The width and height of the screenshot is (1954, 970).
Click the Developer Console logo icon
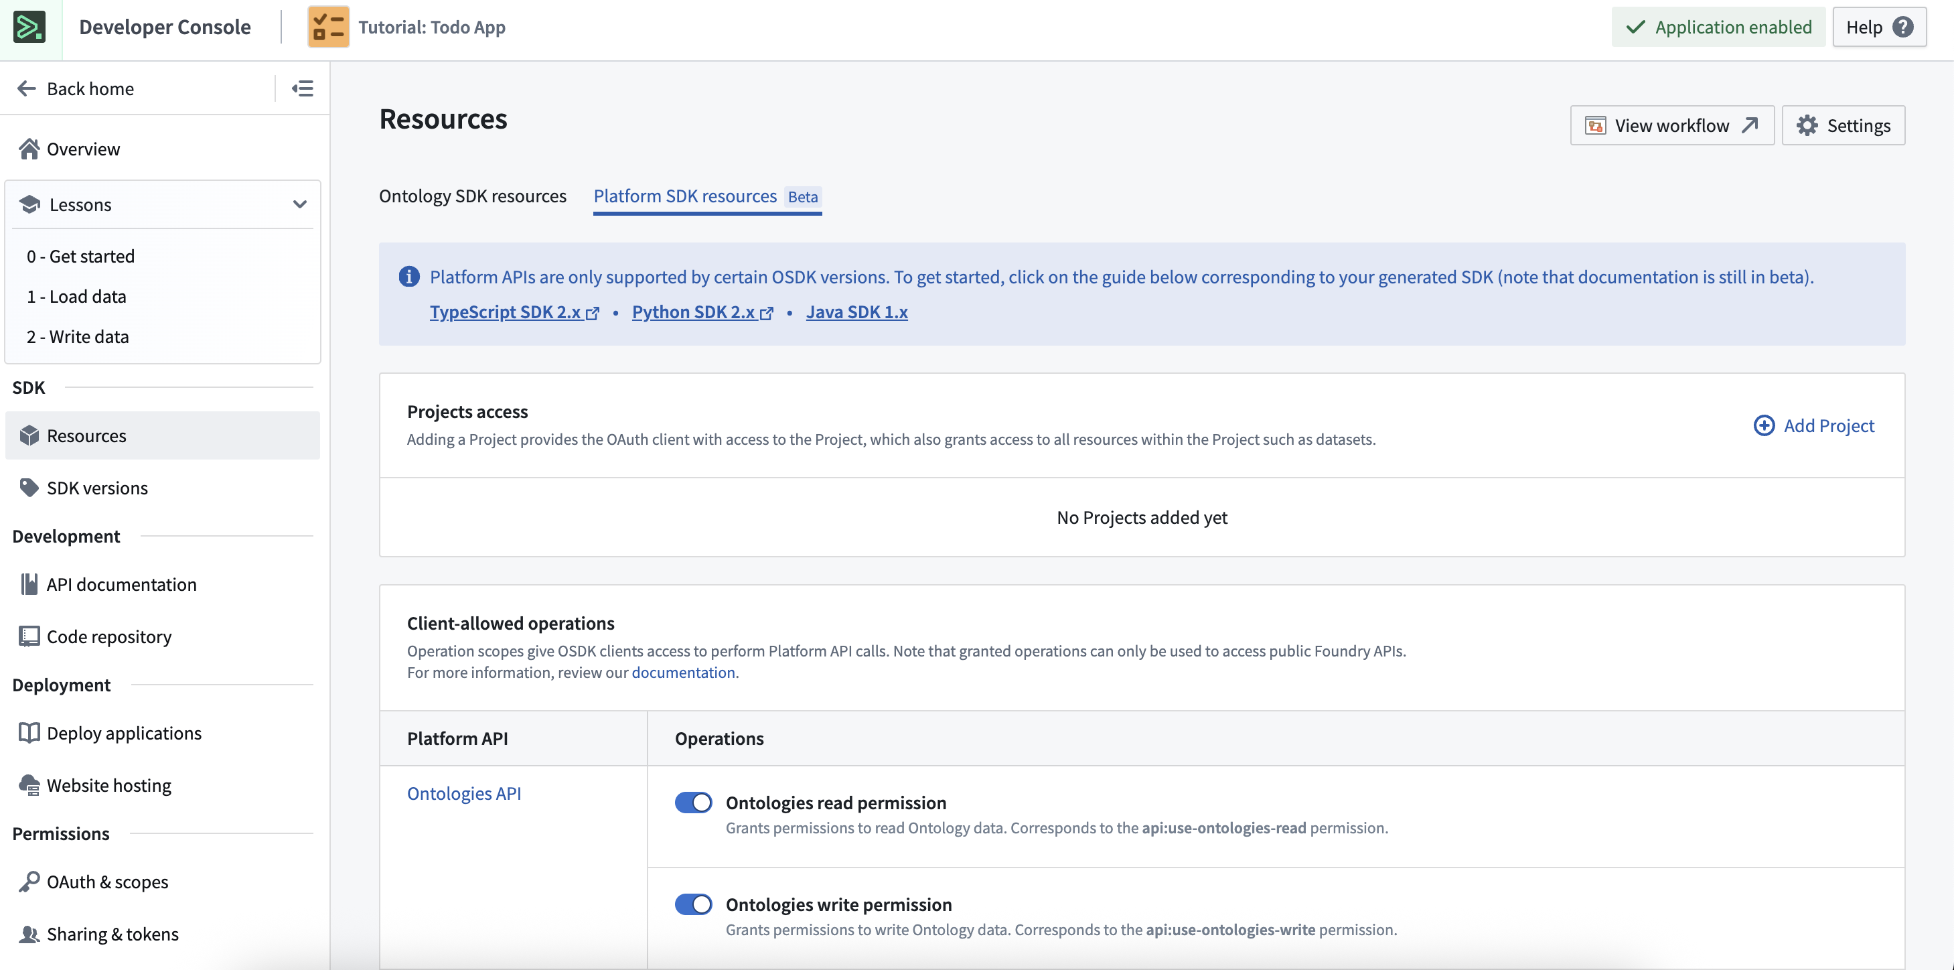click(29, 28)
